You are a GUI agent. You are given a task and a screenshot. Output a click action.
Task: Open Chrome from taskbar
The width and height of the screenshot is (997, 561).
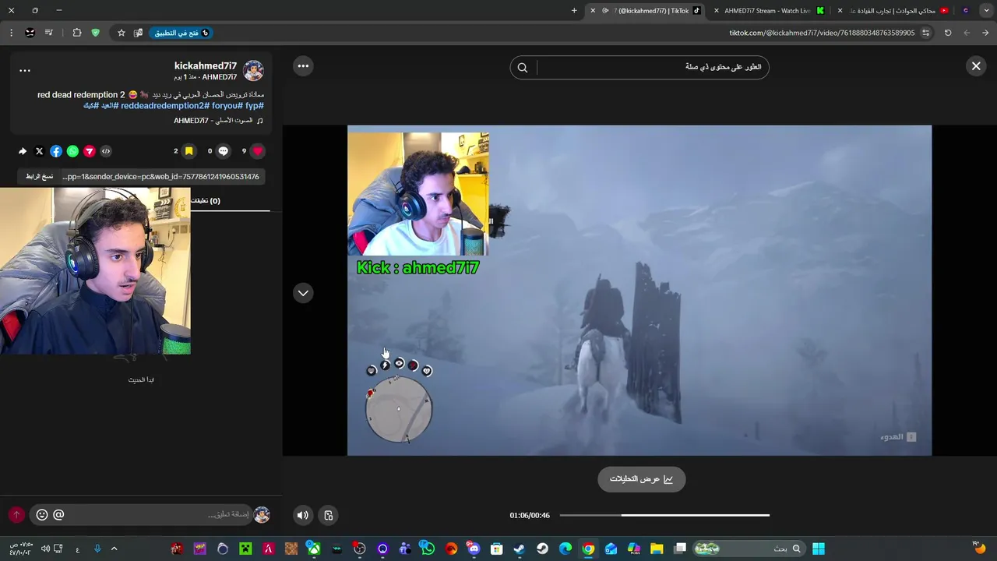click(588, 549)
